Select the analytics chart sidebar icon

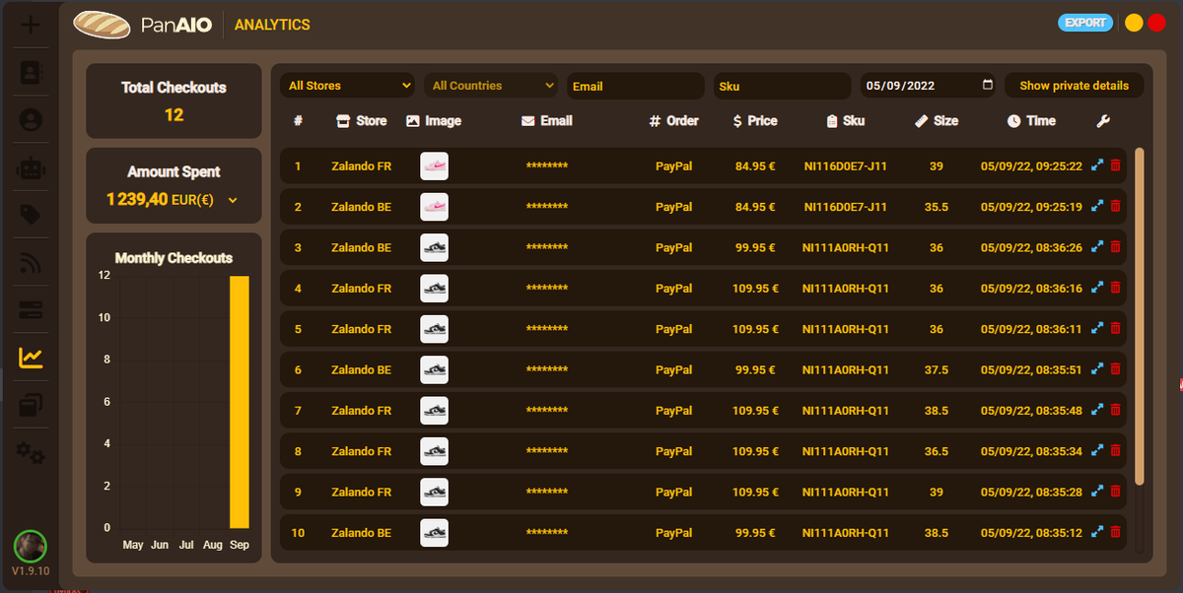32,358
